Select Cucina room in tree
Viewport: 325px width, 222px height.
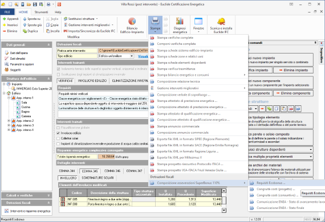(26, 107)
